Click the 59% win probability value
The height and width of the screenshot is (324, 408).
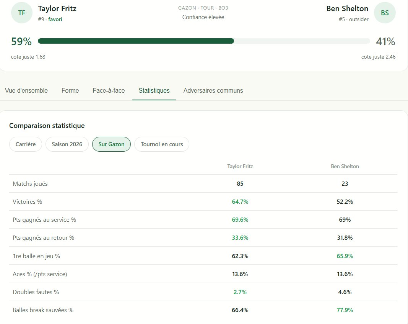tap(21, 41)
